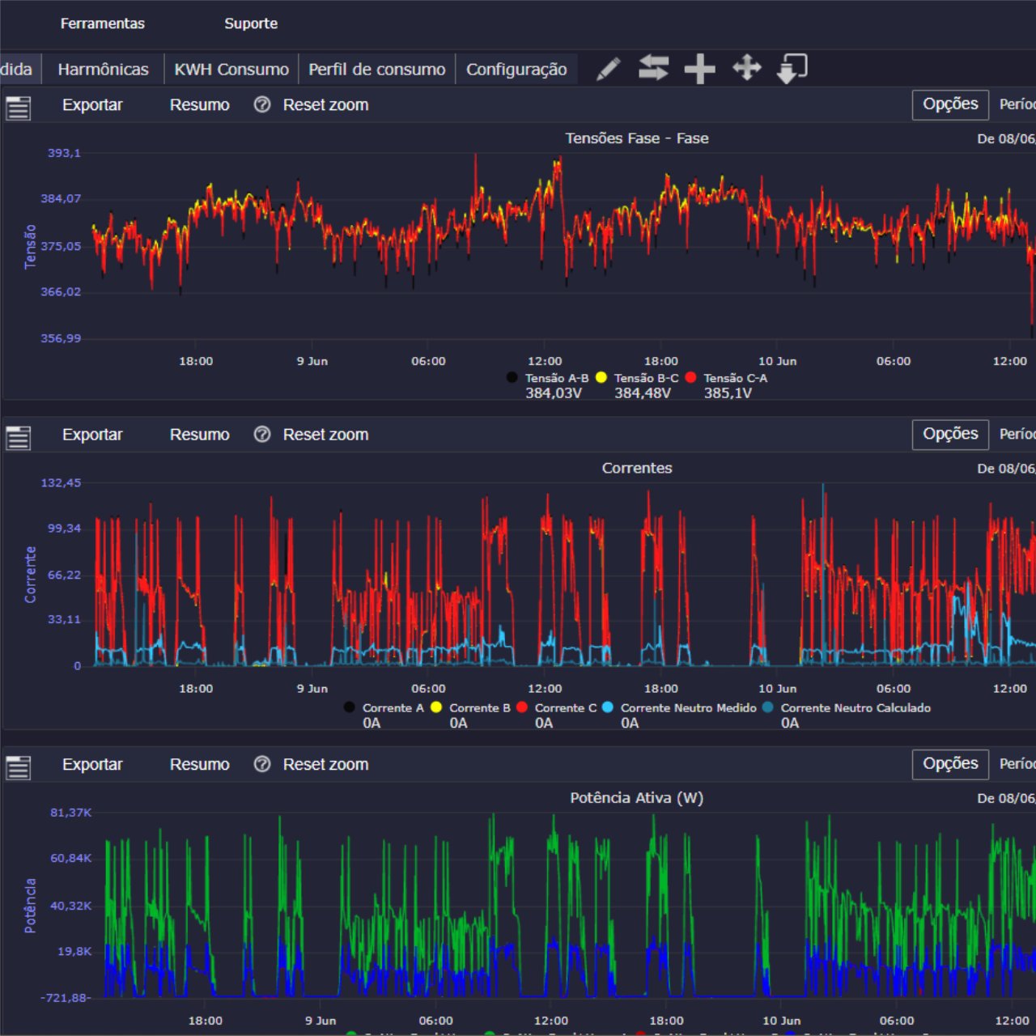Open Opções menu of Potência Ativa chart
Screen dimensions: 1036x1036
click(x=950, y=763)
